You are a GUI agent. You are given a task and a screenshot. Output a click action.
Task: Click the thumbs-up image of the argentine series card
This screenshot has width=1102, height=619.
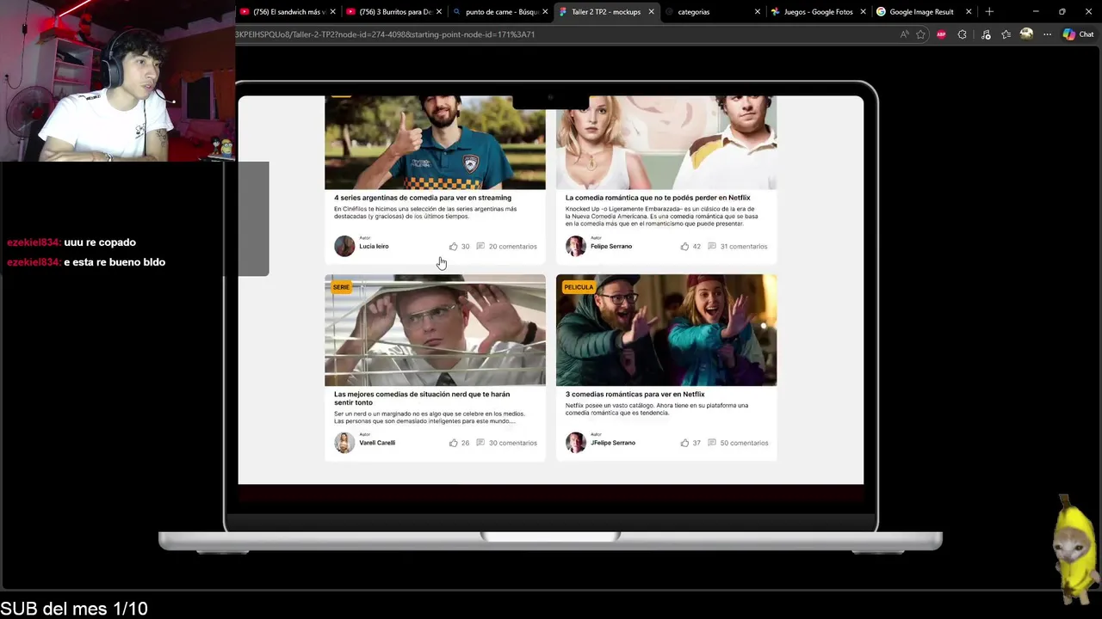435,143
